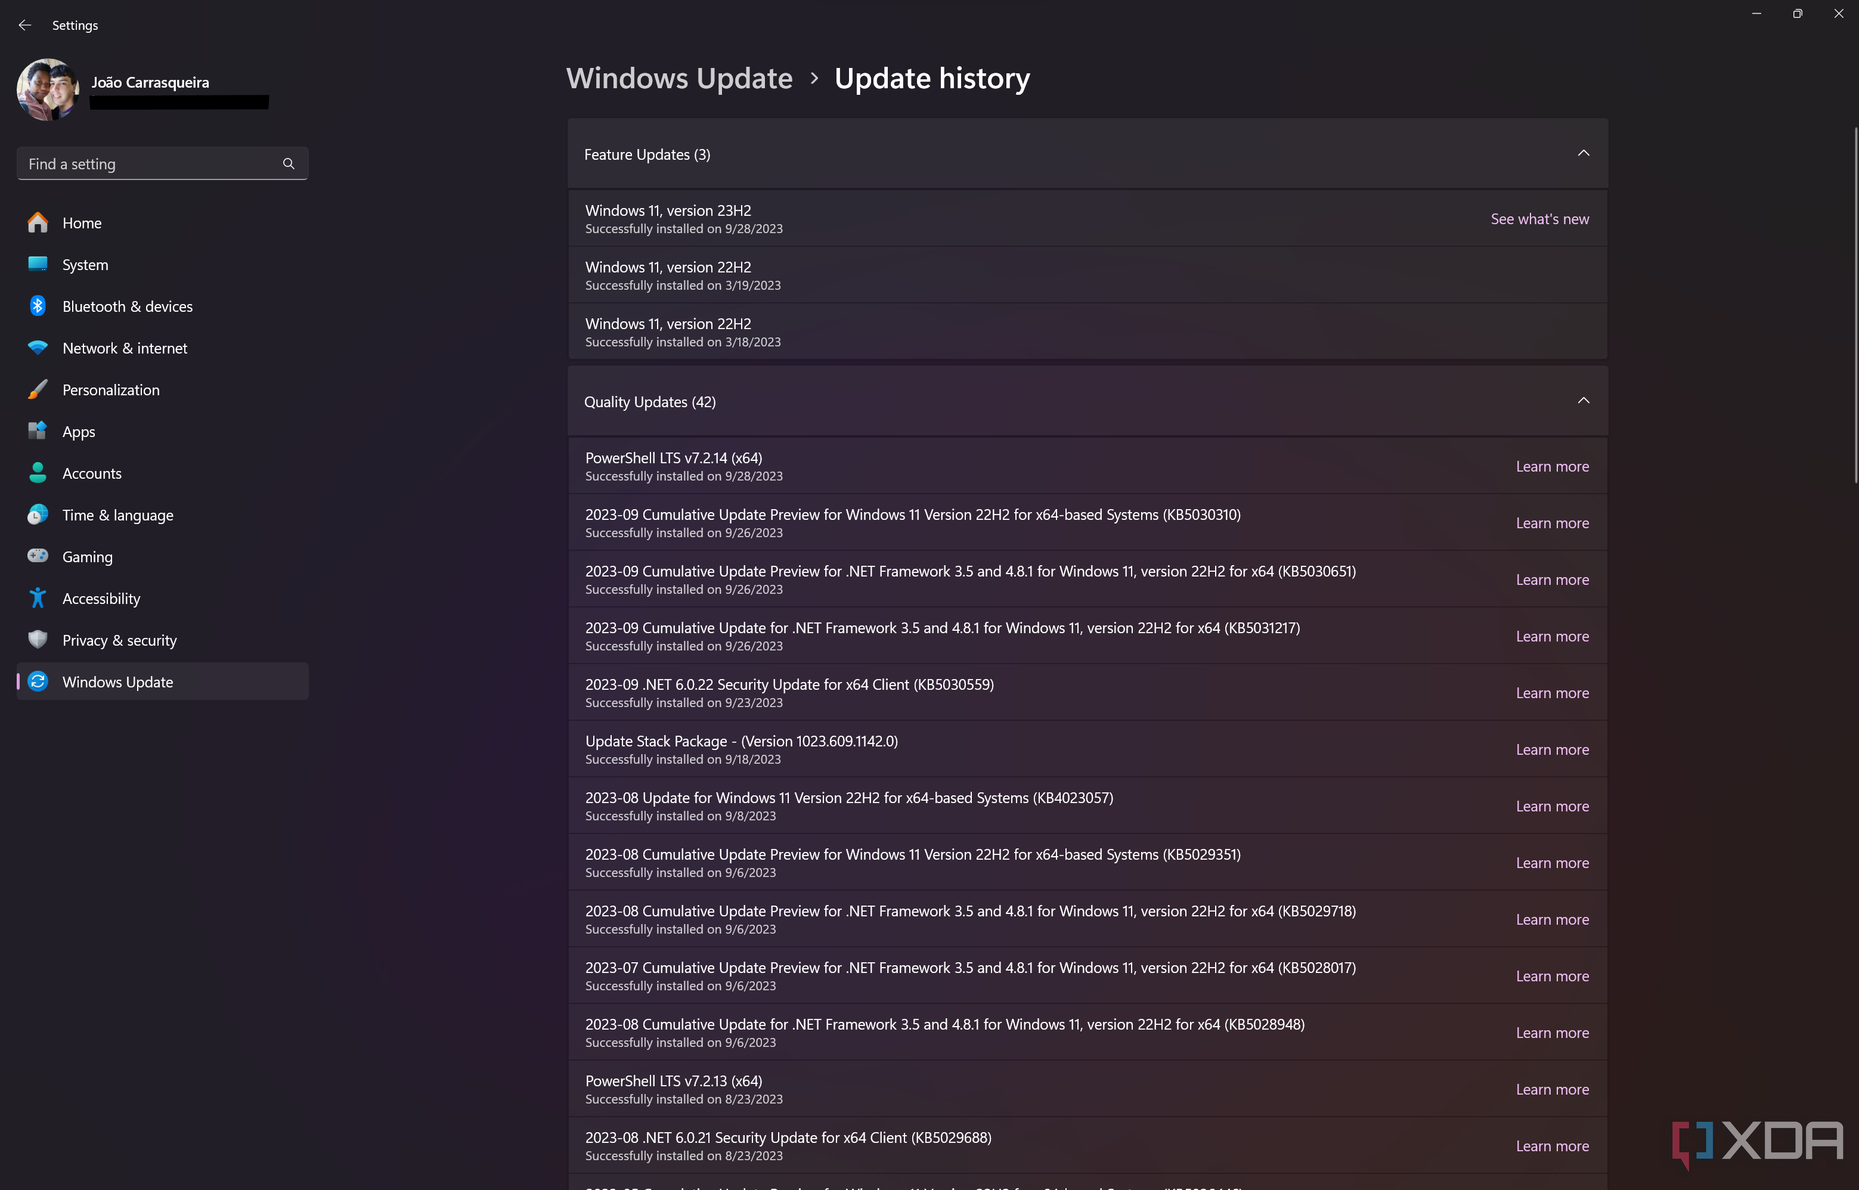Viewport: 1859px width, 1190px height.
Task: Collapse the Quality Updates section
Action: click(1581, 400)
